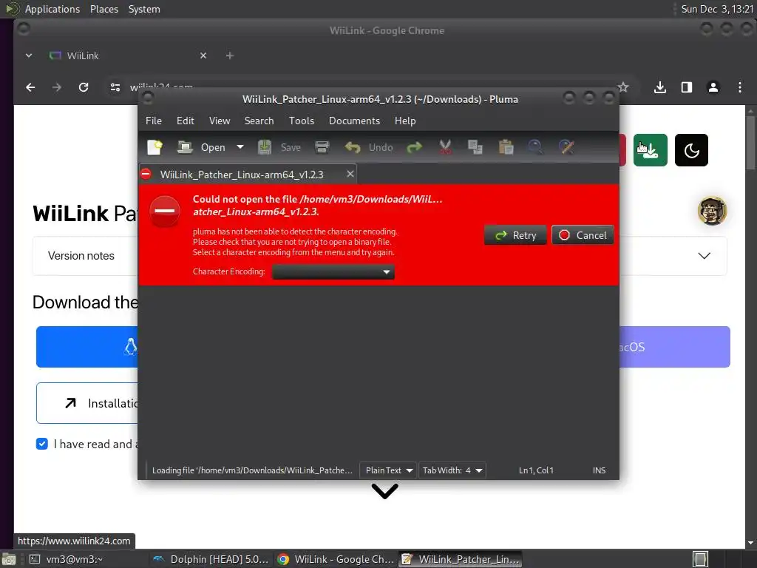The width and height of the screenshot is (757, 568).
Task: Select the WiiLink_Patcher_Linux-arm64_v1.2.3 document tab
Action: point(242,175)
